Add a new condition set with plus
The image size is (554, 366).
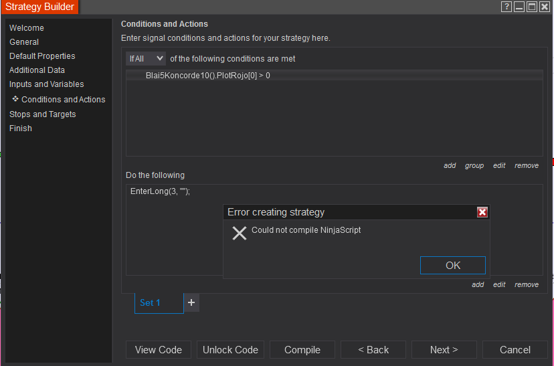point(191,302)
